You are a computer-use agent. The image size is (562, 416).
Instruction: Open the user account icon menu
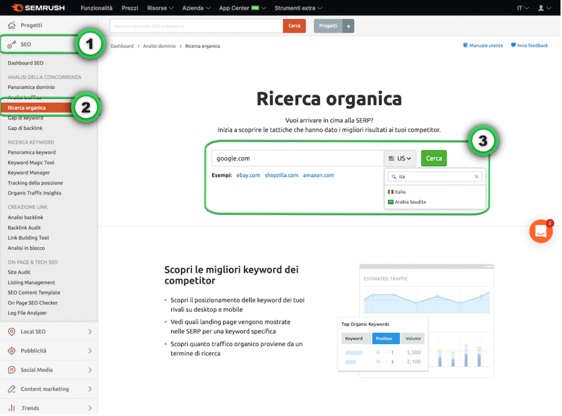(544, 8)
